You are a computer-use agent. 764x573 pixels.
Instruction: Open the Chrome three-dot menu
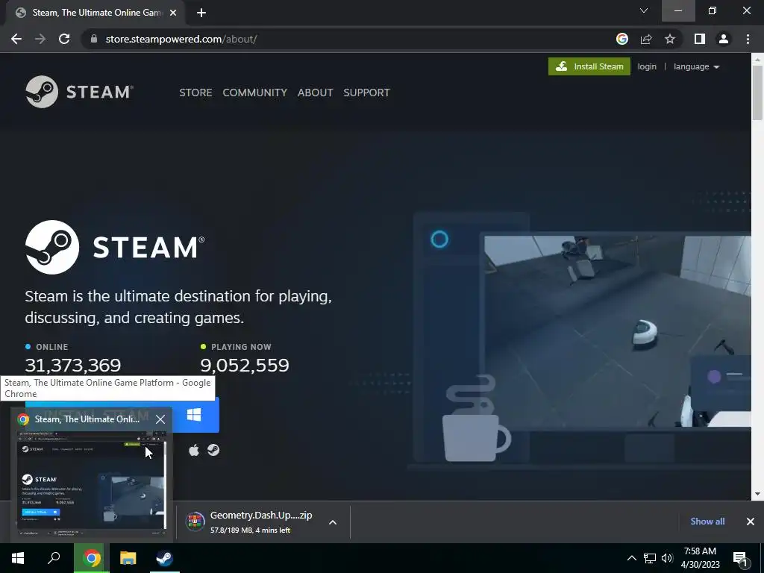coord(748,39)
